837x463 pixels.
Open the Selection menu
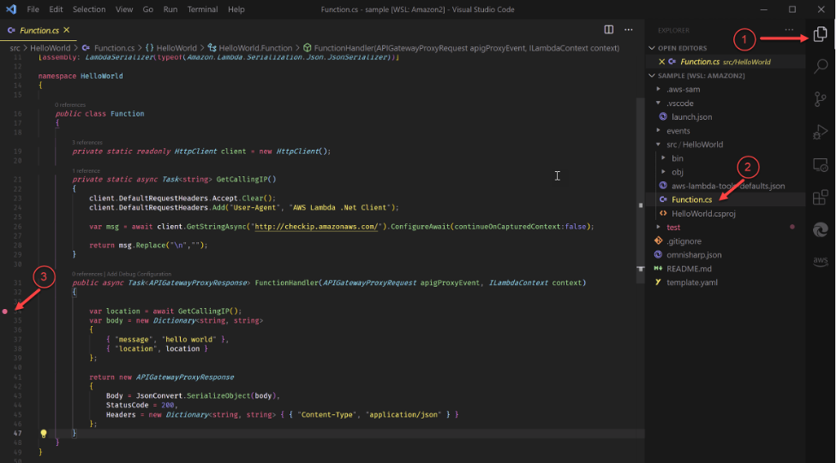tap(89, 9)
